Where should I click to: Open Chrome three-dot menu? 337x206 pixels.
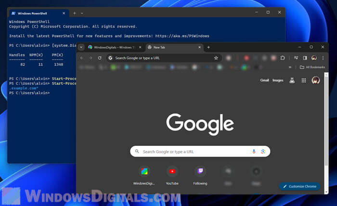[323, 58]
